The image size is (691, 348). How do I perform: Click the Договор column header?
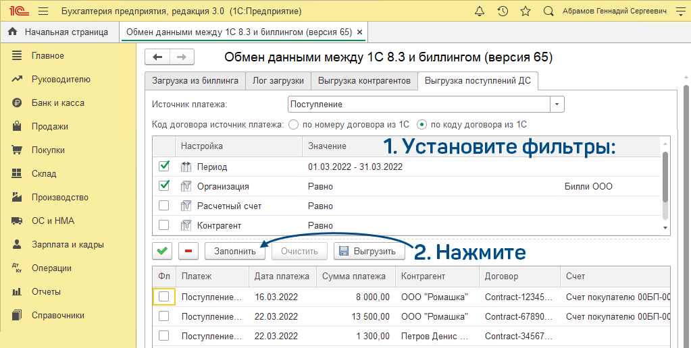pos(519,277)
